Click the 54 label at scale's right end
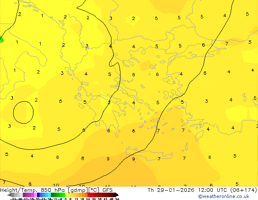The height and width of the screenshot is (200, 258). click(x=117, y=199)
